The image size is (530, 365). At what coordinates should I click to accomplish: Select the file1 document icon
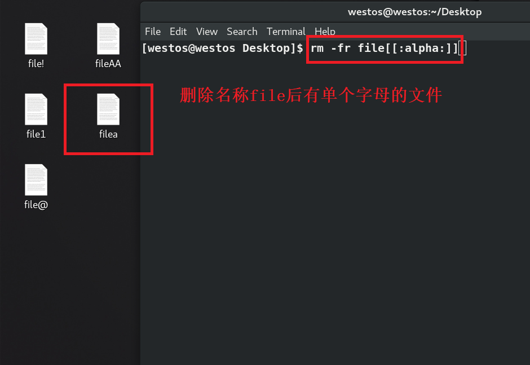click(36, 109)
